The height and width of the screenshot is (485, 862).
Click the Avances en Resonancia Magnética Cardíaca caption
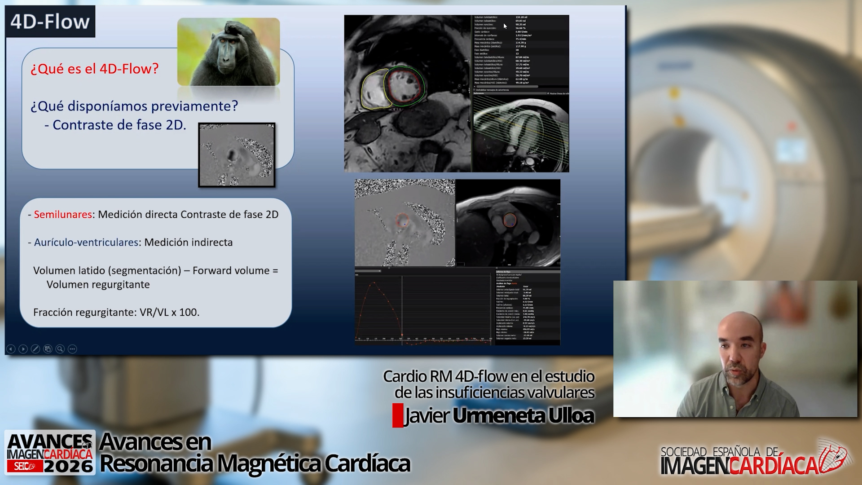coord(255,453)
